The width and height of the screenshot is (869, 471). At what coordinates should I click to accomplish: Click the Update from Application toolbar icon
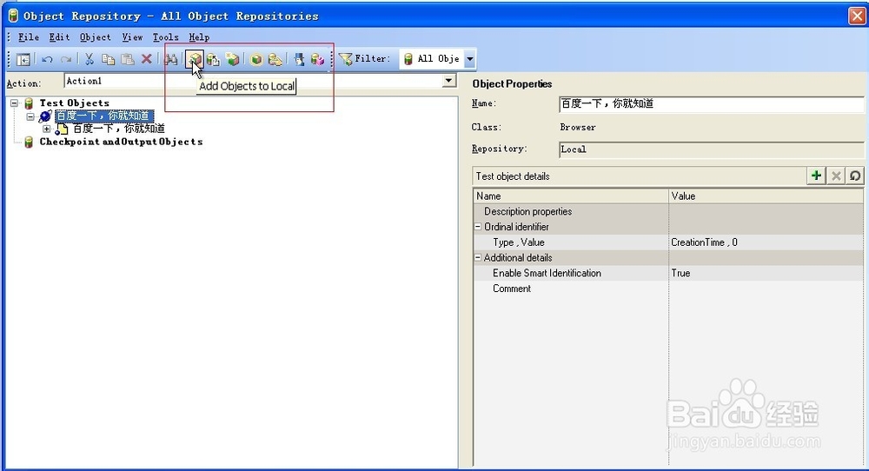point(214,59)
